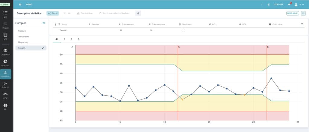Click the Samples panel heading

[x=21, y=23]
